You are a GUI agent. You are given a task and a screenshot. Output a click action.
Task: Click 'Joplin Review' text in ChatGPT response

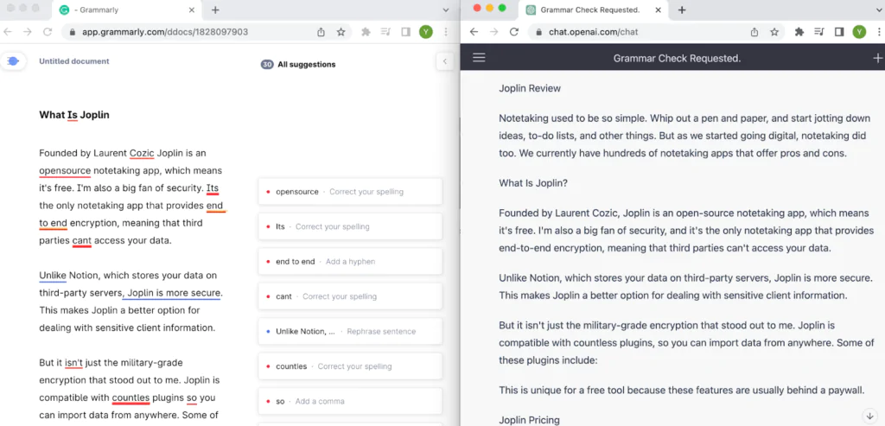pos(530,89)
